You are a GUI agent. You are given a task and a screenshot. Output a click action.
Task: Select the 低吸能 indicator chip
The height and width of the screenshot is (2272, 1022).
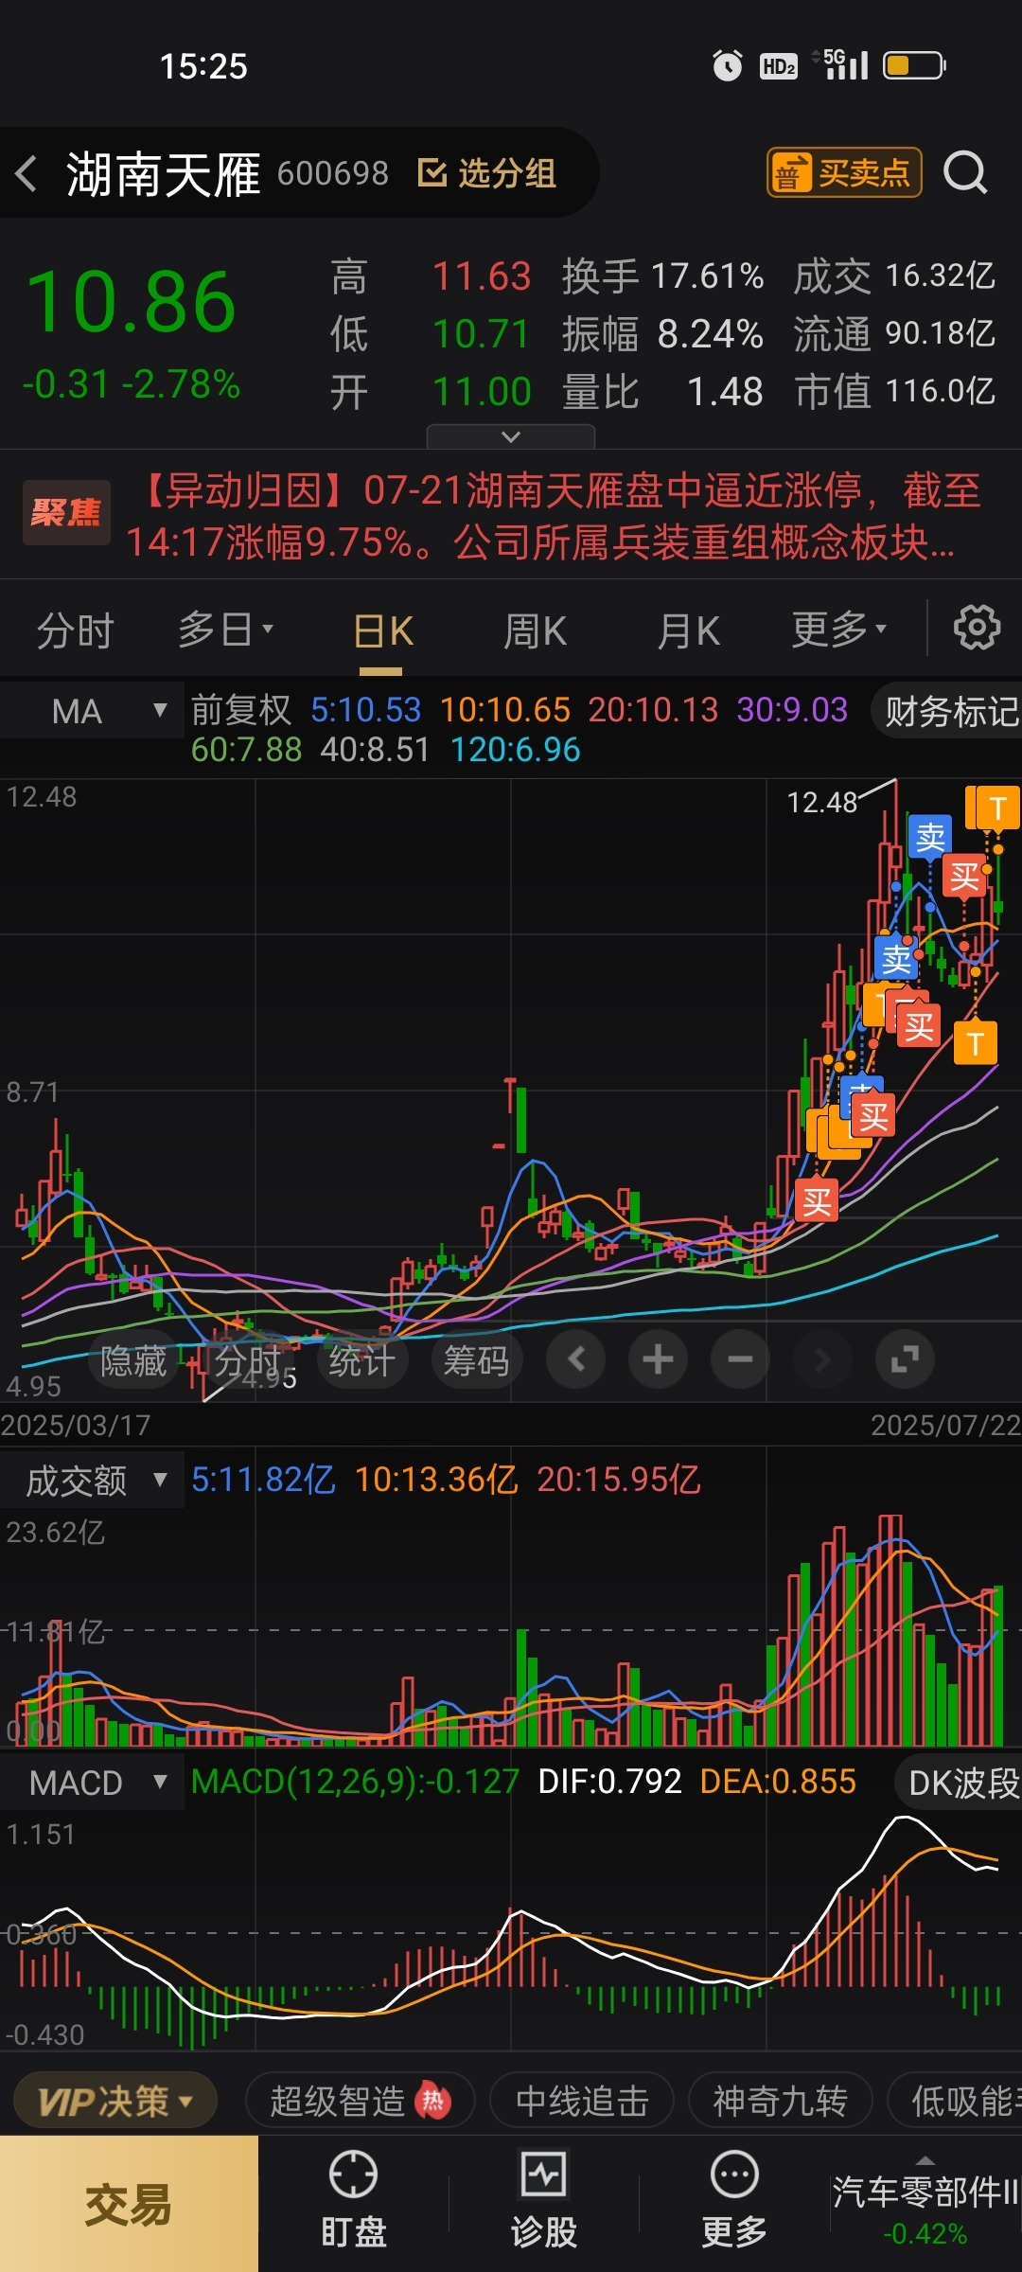[x=956, y=2102]
